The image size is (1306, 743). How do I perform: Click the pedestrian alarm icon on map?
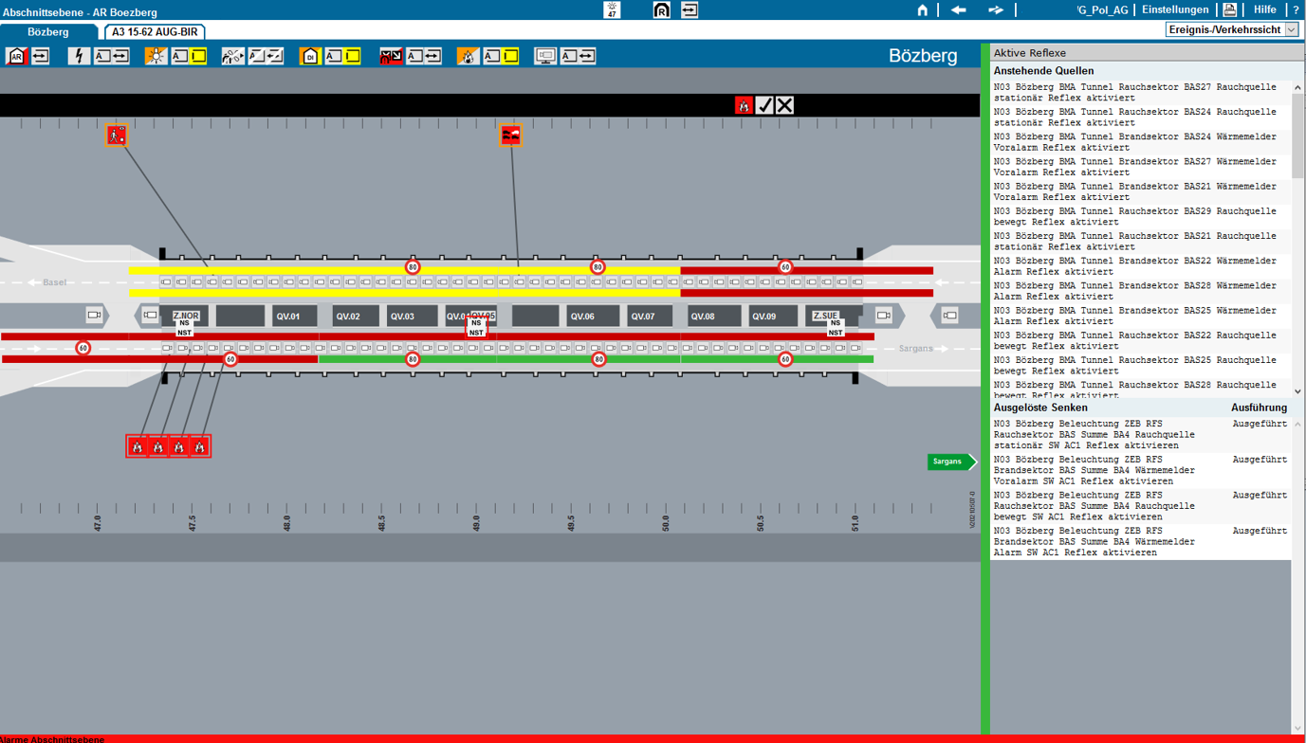click(117, 135)
